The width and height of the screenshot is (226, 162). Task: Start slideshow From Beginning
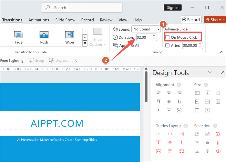click(x=12, y=61)
